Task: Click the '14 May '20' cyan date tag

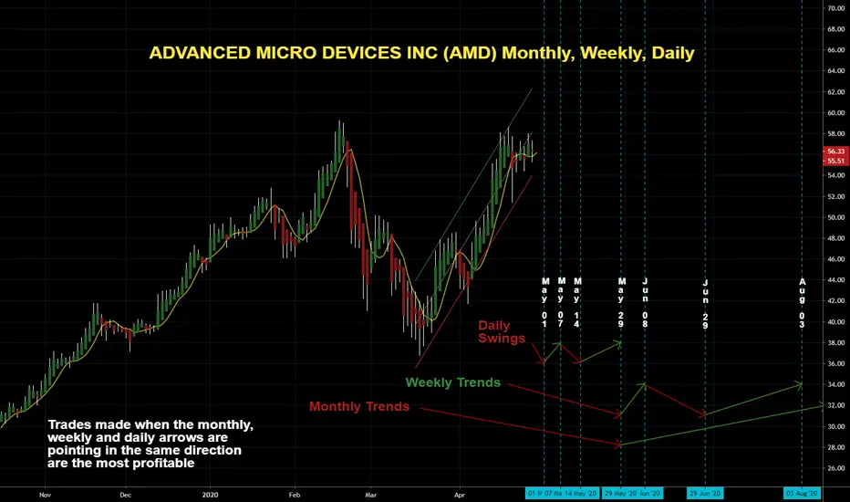Action: pos(581,493)
